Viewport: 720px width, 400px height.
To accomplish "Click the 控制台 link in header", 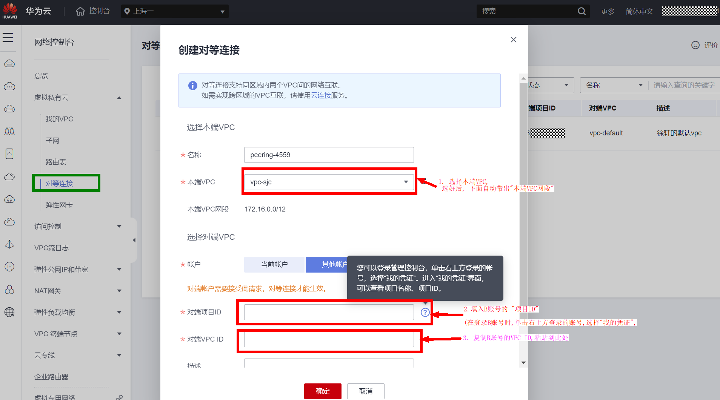I will coord(99,11).
